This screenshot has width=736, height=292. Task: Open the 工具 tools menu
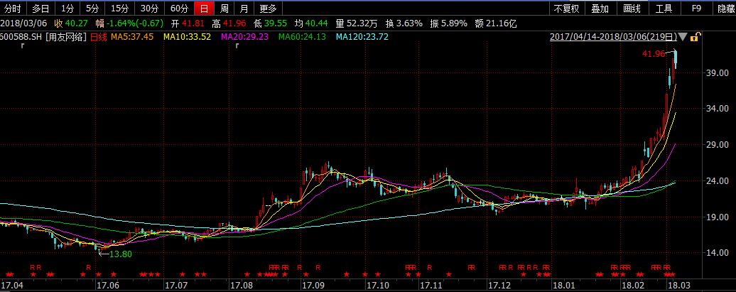click(664, 9)
